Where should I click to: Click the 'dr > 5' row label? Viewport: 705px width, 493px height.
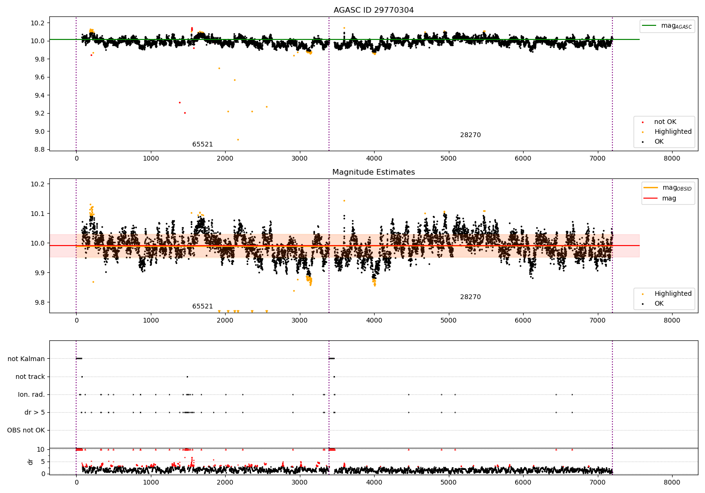pyautogui.click(x=35, y=413)
